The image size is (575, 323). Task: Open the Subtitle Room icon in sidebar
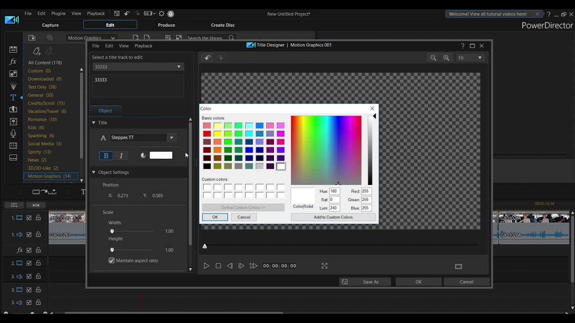tap(13, 157)
